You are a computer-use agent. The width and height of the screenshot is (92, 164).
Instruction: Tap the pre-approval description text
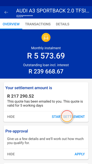click(x=45, y=141)
